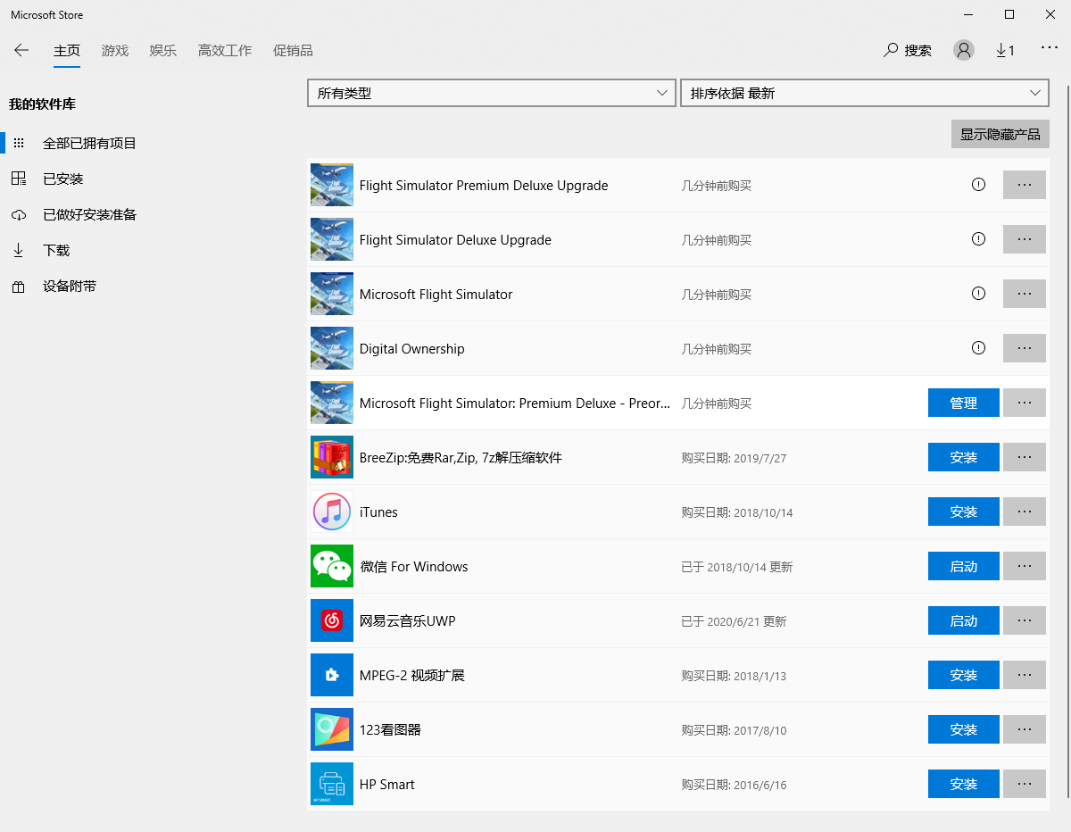Click Flight Simulator Deluxe Upgrade title text
The width and height of the screenshot is (1071, 832).
click(x=455, y=239)
